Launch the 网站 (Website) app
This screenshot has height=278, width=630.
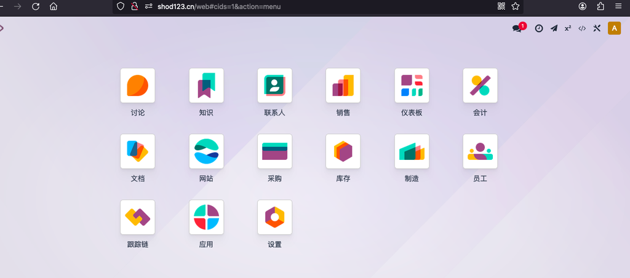click(206, 151)
